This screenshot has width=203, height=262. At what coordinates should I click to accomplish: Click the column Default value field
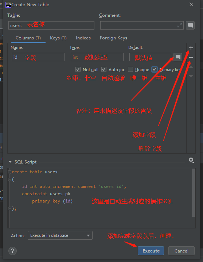(x=150, y=57)
